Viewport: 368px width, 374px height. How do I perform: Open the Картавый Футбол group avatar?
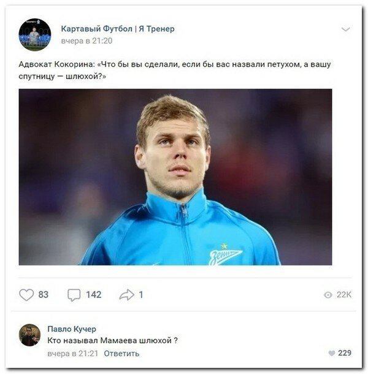34,34
